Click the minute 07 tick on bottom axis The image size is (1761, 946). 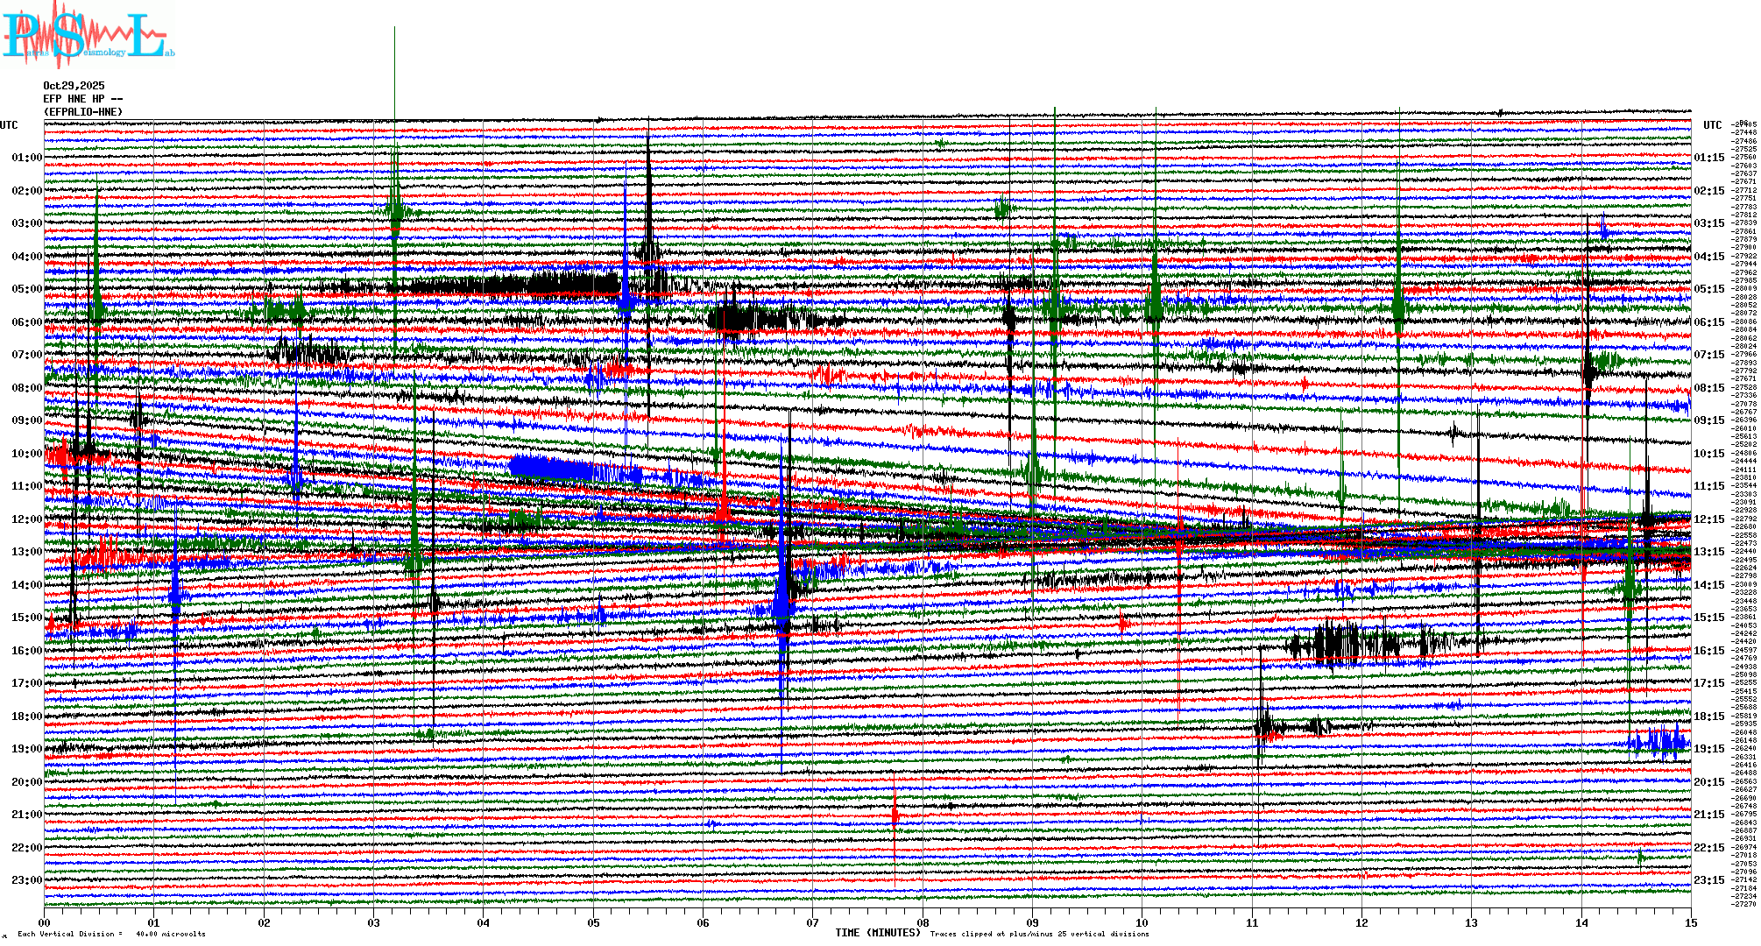(813, 923)
